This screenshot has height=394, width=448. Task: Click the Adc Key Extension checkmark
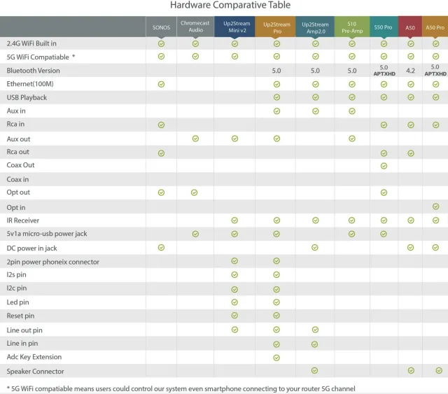coord(276,357)
